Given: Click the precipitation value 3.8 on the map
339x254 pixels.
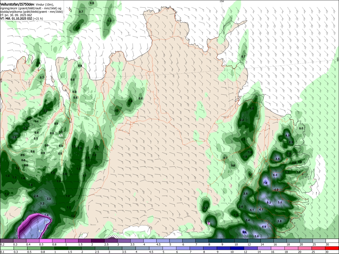Looking at the screenshot, I should point(279,221).
